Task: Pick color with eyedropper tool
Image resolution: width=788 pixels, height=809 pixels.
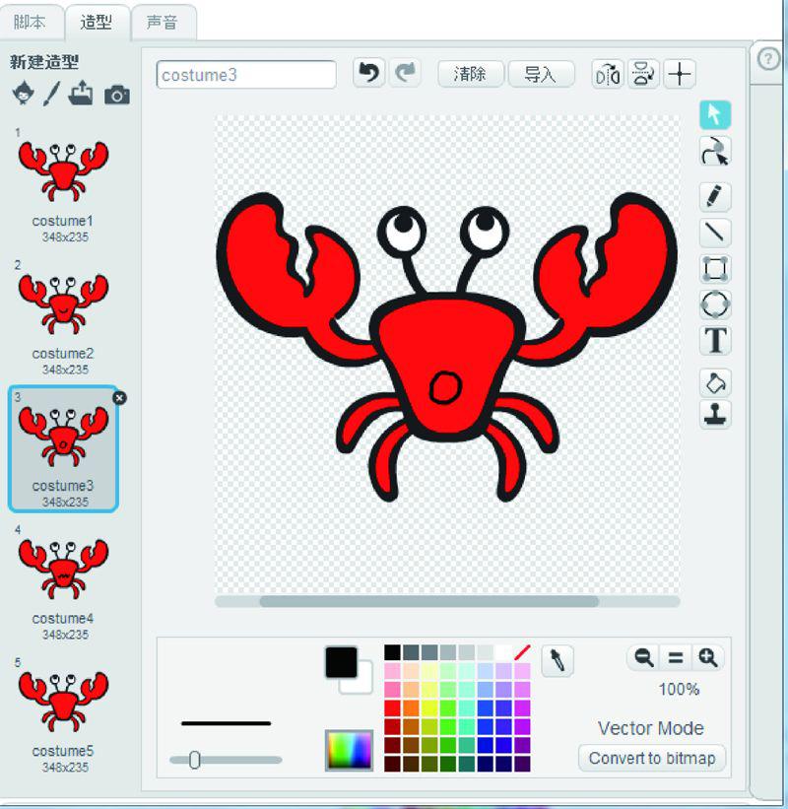Action: (x=558, y=661)
